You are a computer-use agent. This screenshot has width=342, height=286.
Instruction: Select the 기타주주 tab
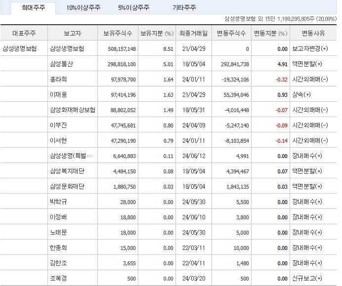coord(184,8)
